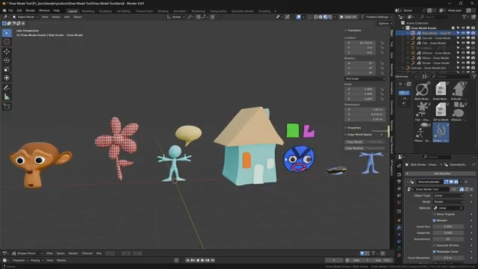Click Play Animation in the timeline
This screenshot has height=269, width=478.
(x=202, y=261)
